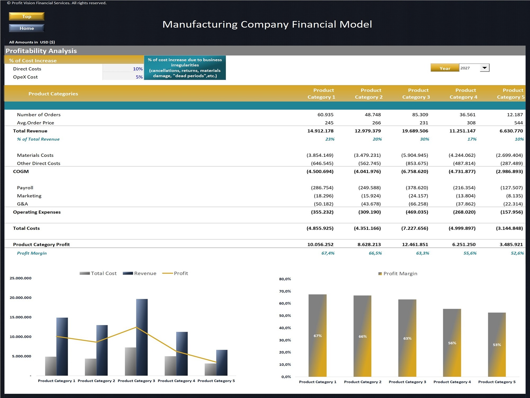
Task: Click Marketing value (8.135)
Action: point(514,196)
